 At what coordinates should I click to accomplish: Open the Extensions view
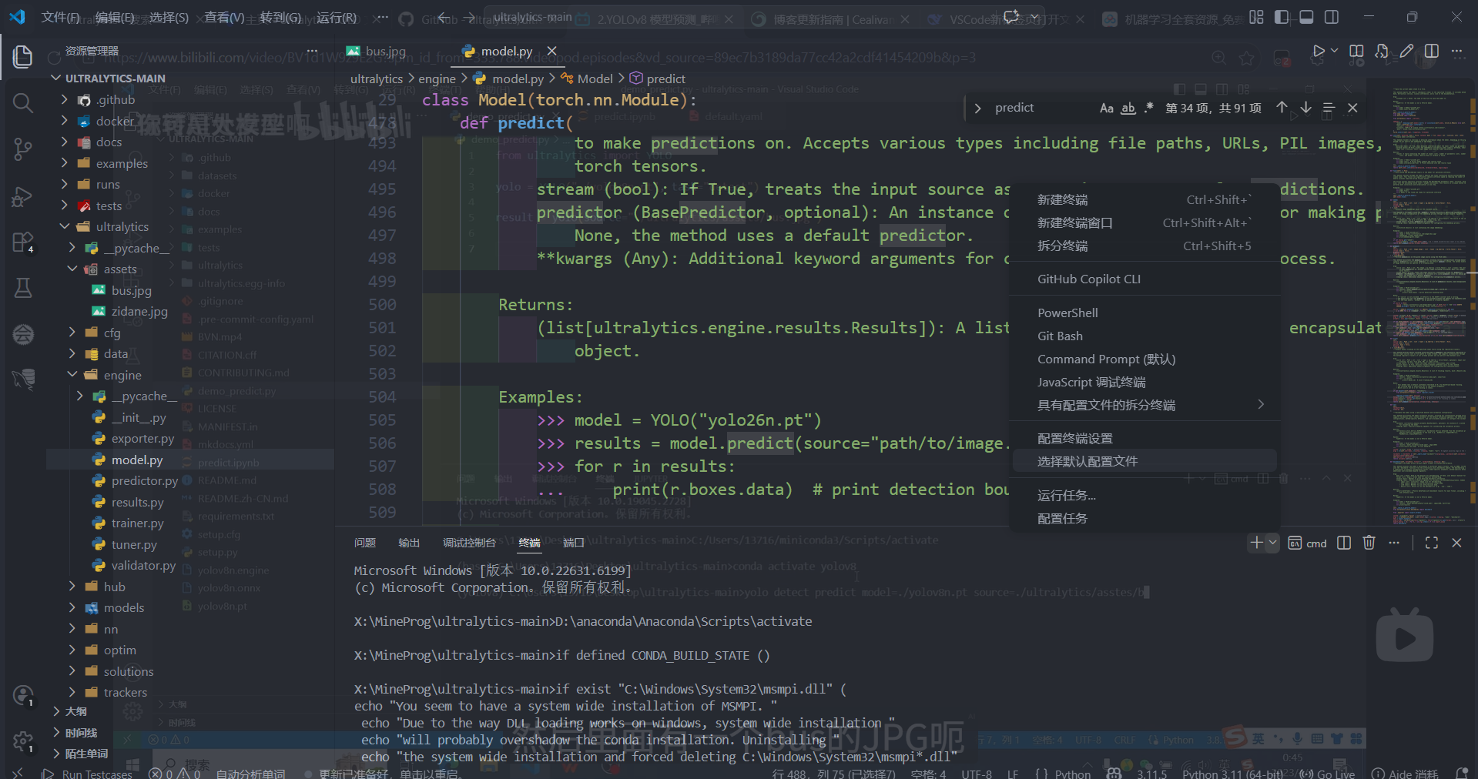click(23, 242)
